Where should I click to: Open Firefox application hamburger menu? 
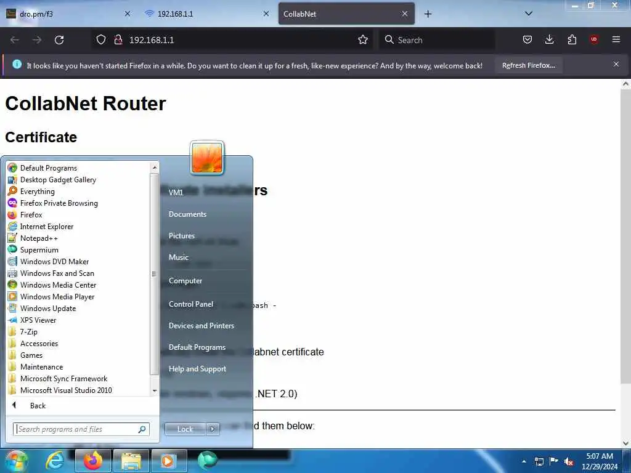(616, 39)
